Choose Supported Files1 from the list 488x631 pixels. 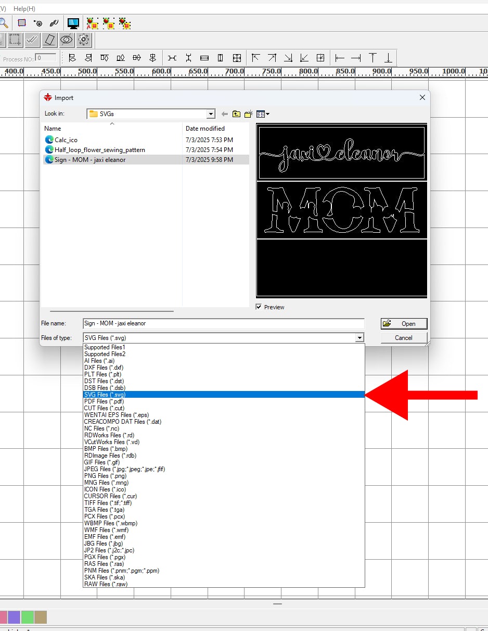224,347
